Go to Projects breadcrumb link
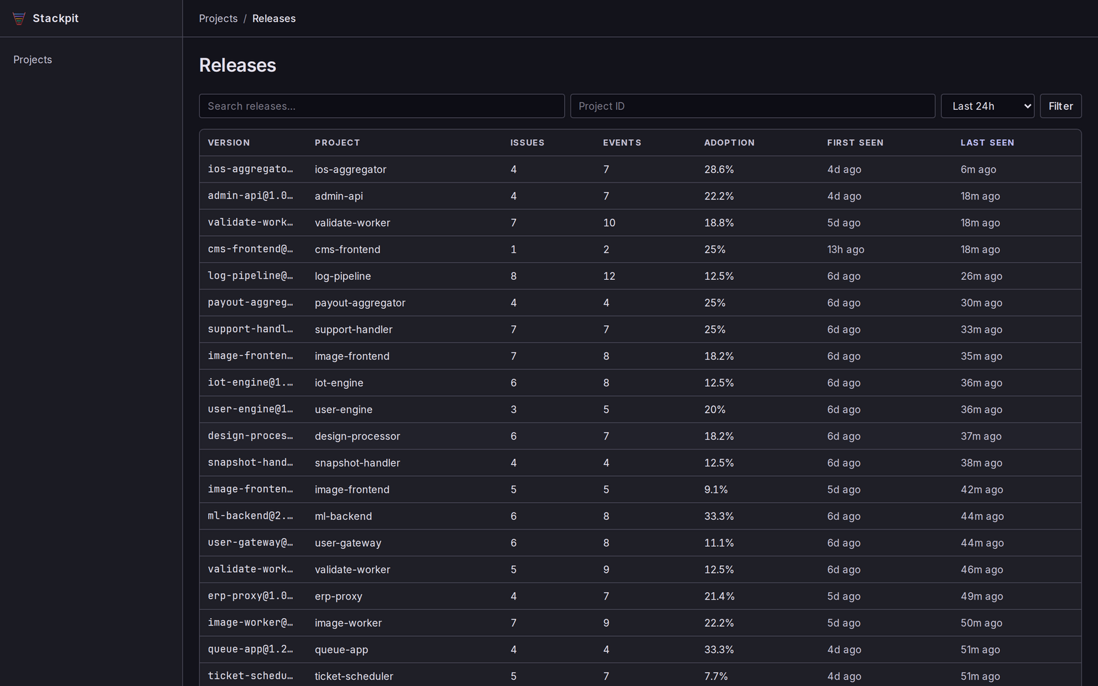The width and height of the screenshot is (1098, 686). click(218, 19)
